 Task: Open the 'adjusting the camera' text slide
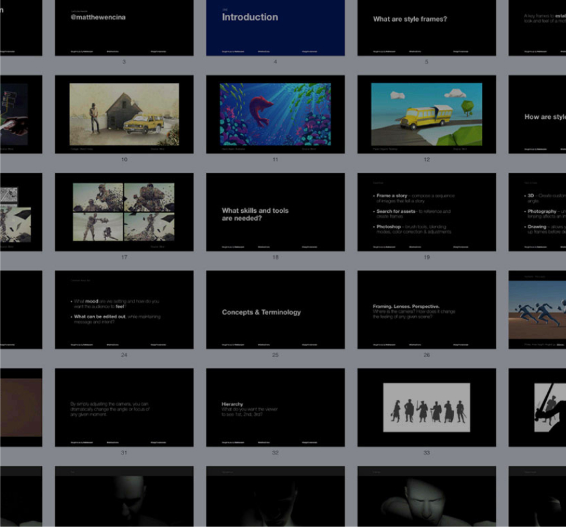coord(123,407)
